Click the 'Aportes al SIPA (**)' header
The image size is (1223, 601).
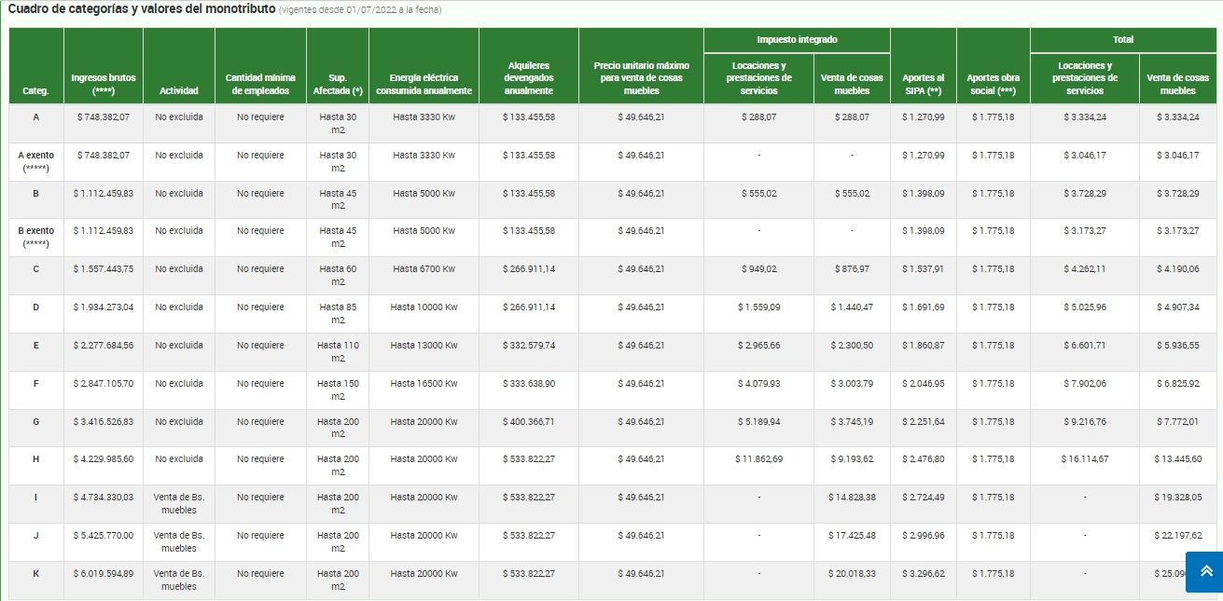pyautogui.click(x=923, y=84)
